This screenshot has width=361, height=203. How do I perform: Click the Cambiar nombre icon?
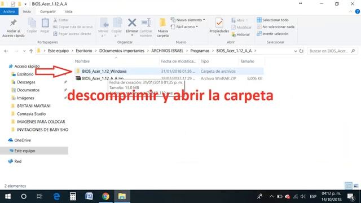(146, 23)
